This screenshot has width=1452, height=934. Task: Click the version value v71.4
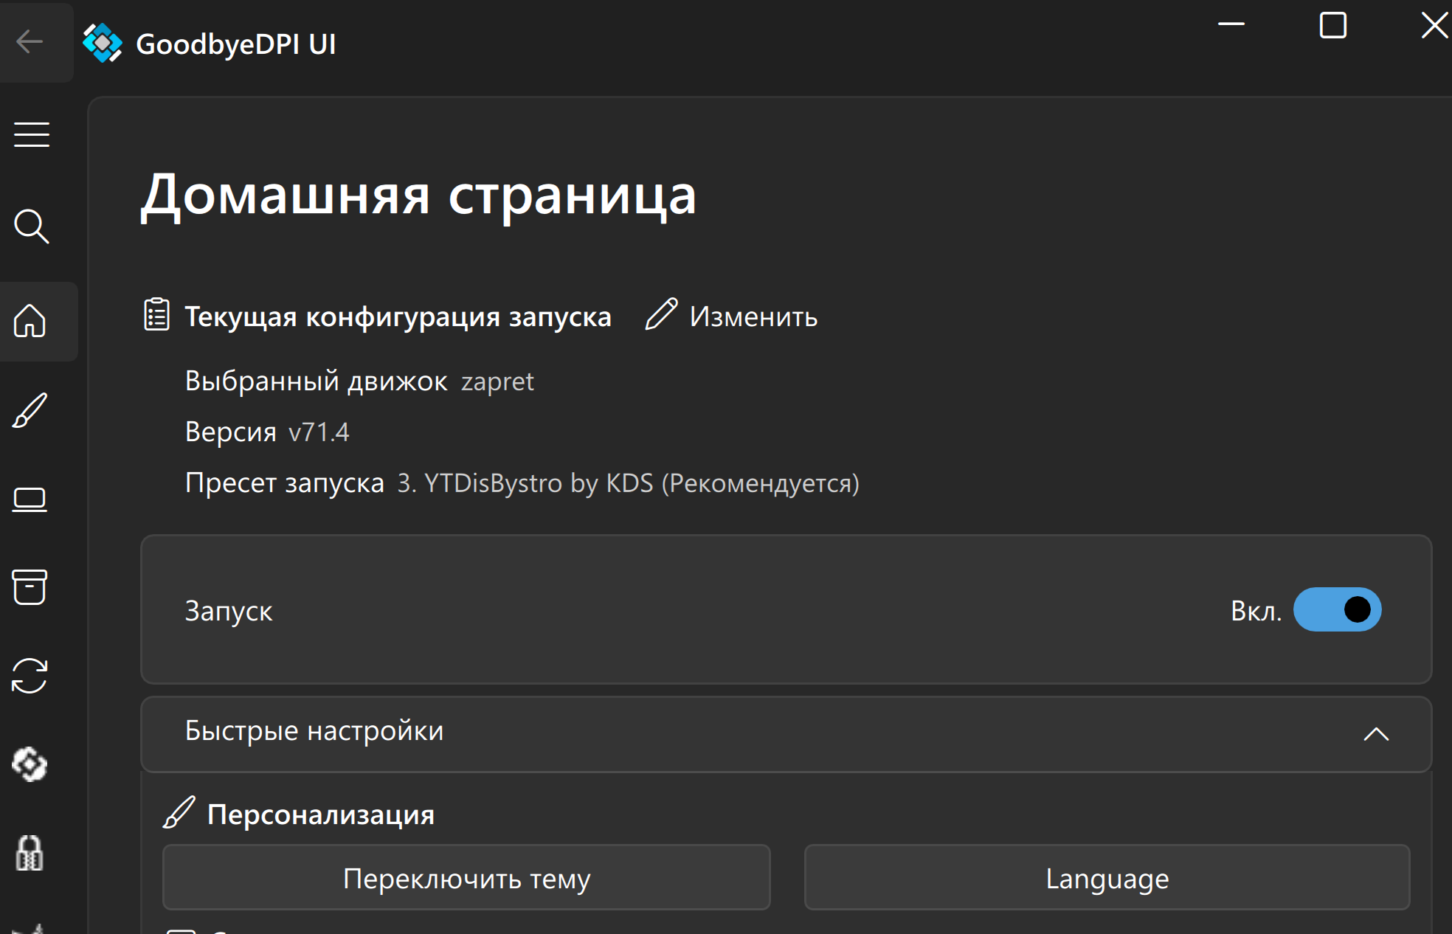[319, 432]
